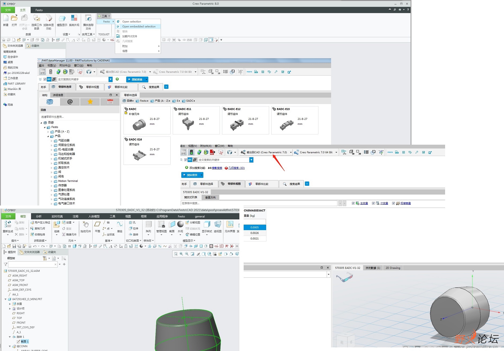Click the 组装 assemble icon

point(57,224)
